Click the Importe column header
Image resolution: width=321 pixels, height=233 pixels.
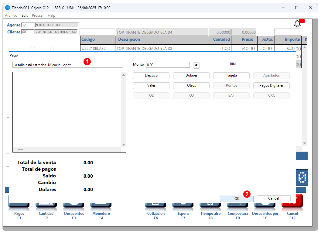pyautogui.click(x=288, y=39)
